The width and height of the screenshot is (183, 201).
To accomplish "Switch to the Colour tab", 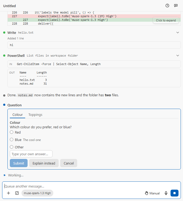I will [18, 115].
